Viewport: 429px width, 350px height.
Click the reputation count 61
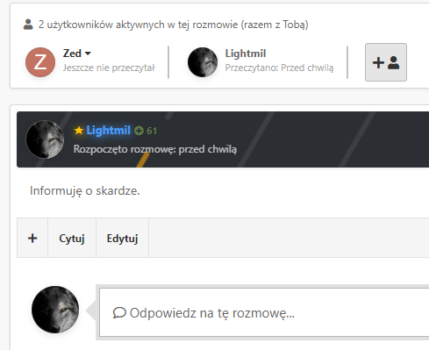click(152, 131)
